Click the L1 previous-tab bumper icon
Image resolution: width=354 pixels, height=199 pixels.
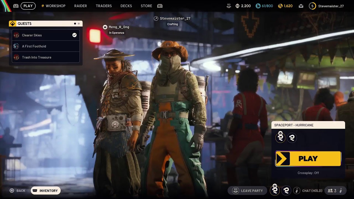click(x=16, y=6)
